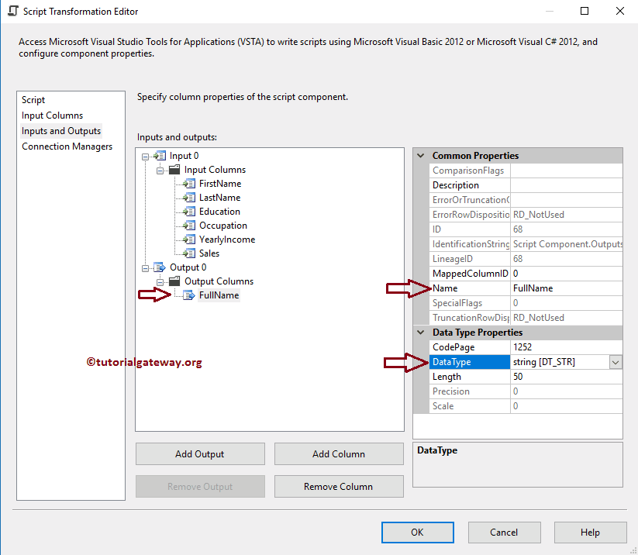Click the MappedColumnID value field
This screenshot has height=555, width=638.
coord(567,274)
